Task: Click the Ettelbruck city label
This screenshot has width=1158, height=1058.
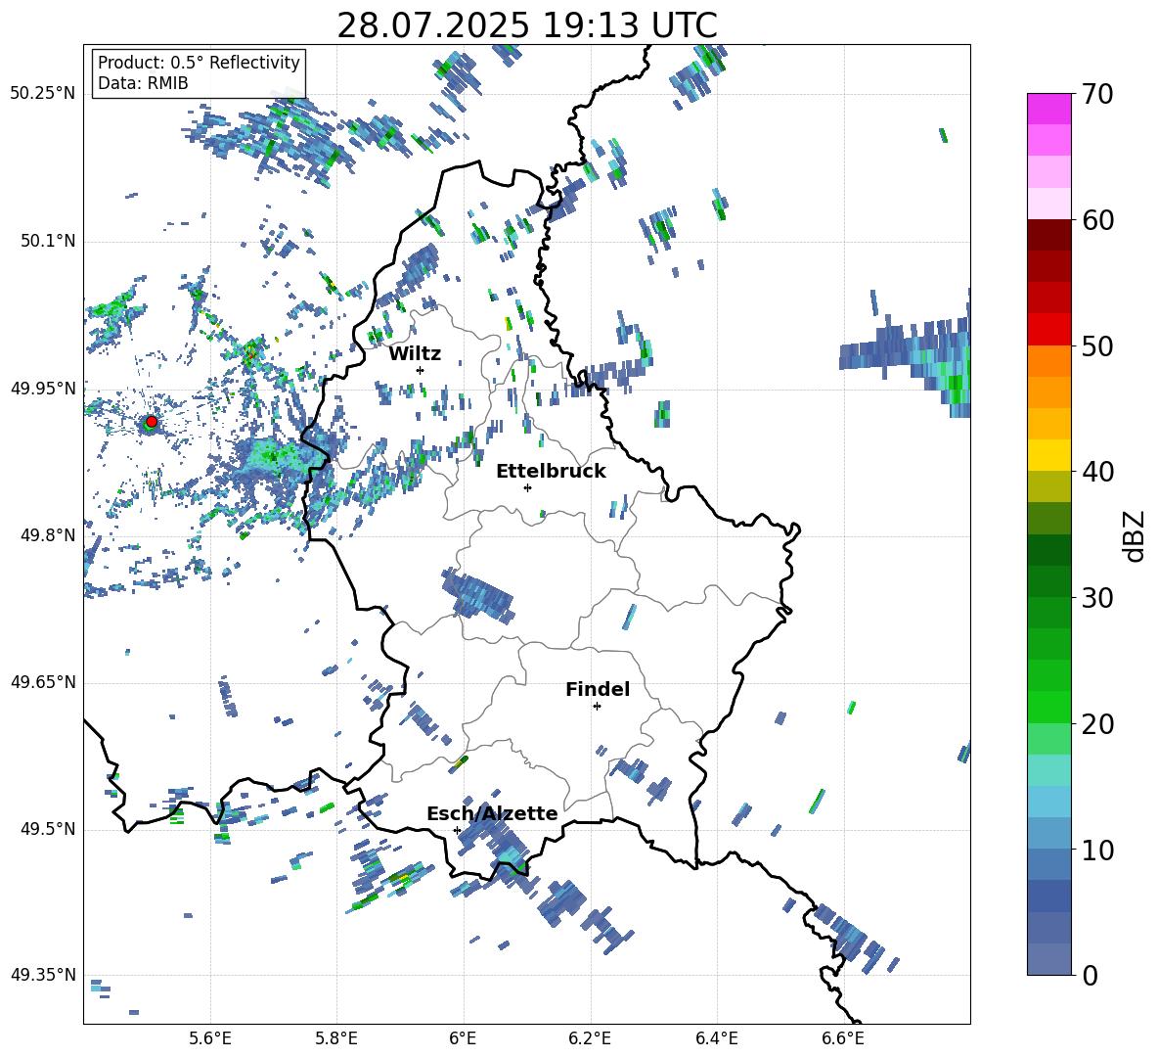Action: click(551, 472)
